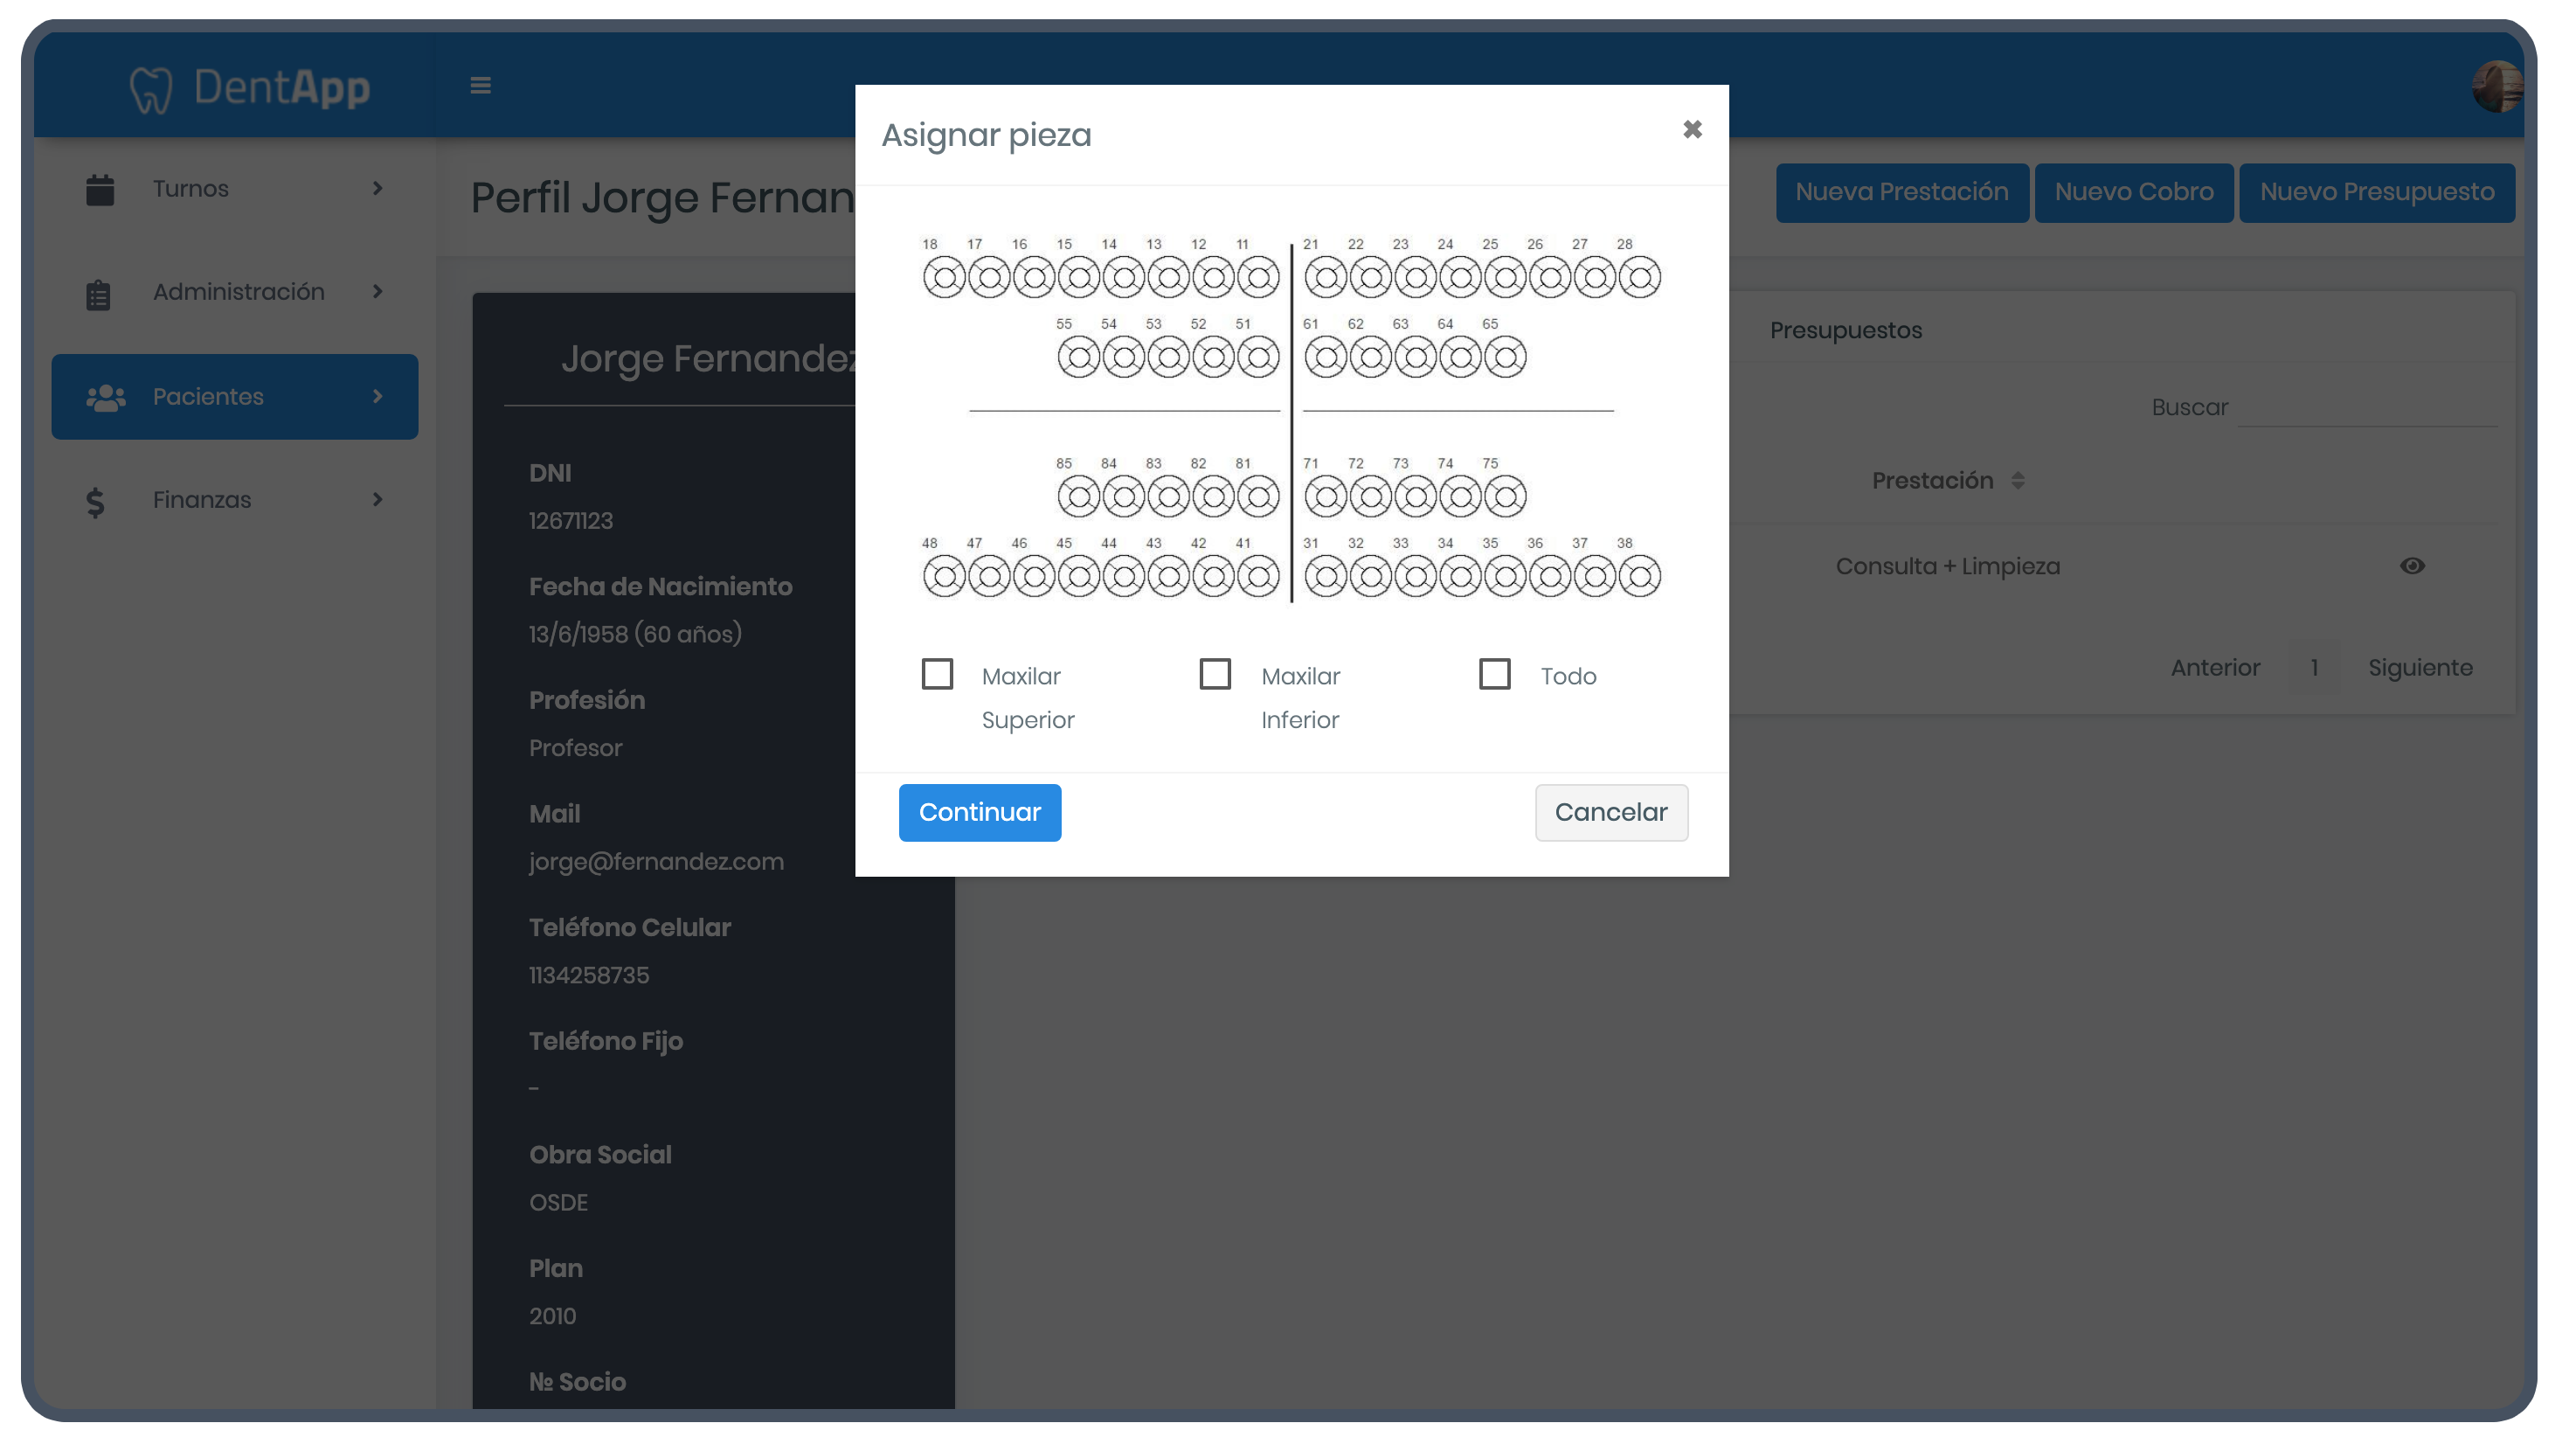Pick tooth 71 in the odontogram
This screenshot has height=1437, width=2576.
[x=1325, y=496]
